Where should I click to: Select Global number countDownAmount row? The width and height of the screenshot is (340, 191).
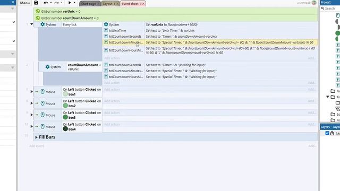176,18
